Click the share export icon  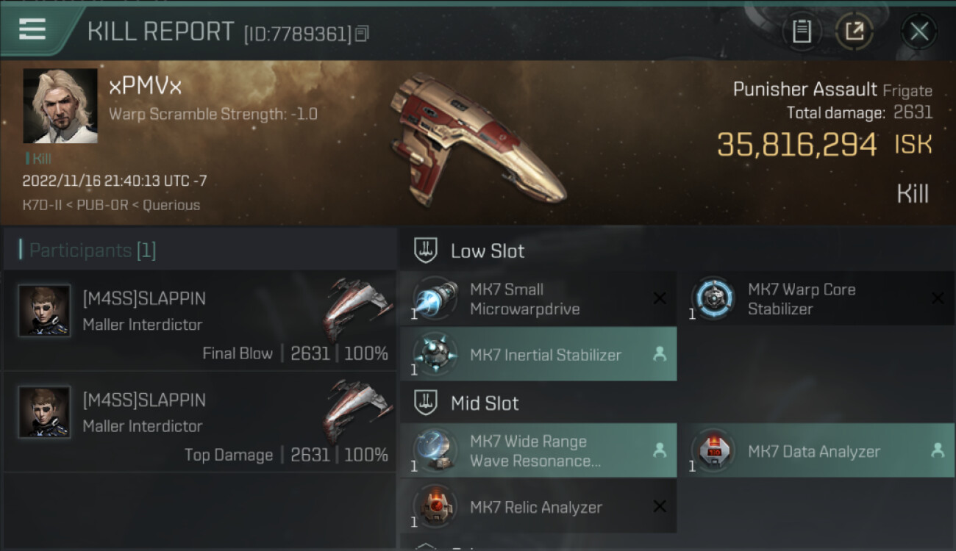pyautogui.click(x=854, y=32)
